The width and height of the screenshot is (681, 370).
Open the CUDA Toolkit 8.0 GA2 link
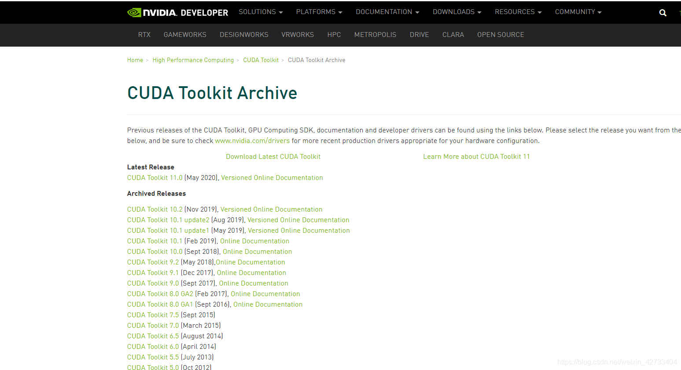coord(160,294)
